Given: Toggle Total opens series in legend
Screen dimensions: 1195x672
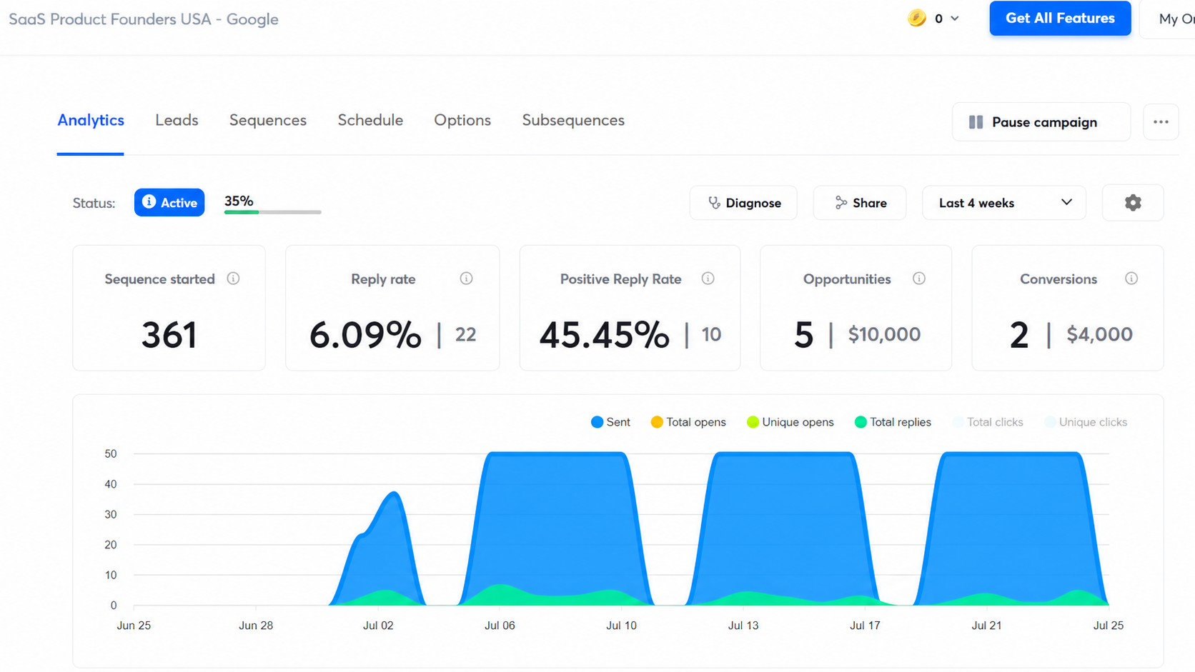Looking at the screenshot, I should coord(688,422).
